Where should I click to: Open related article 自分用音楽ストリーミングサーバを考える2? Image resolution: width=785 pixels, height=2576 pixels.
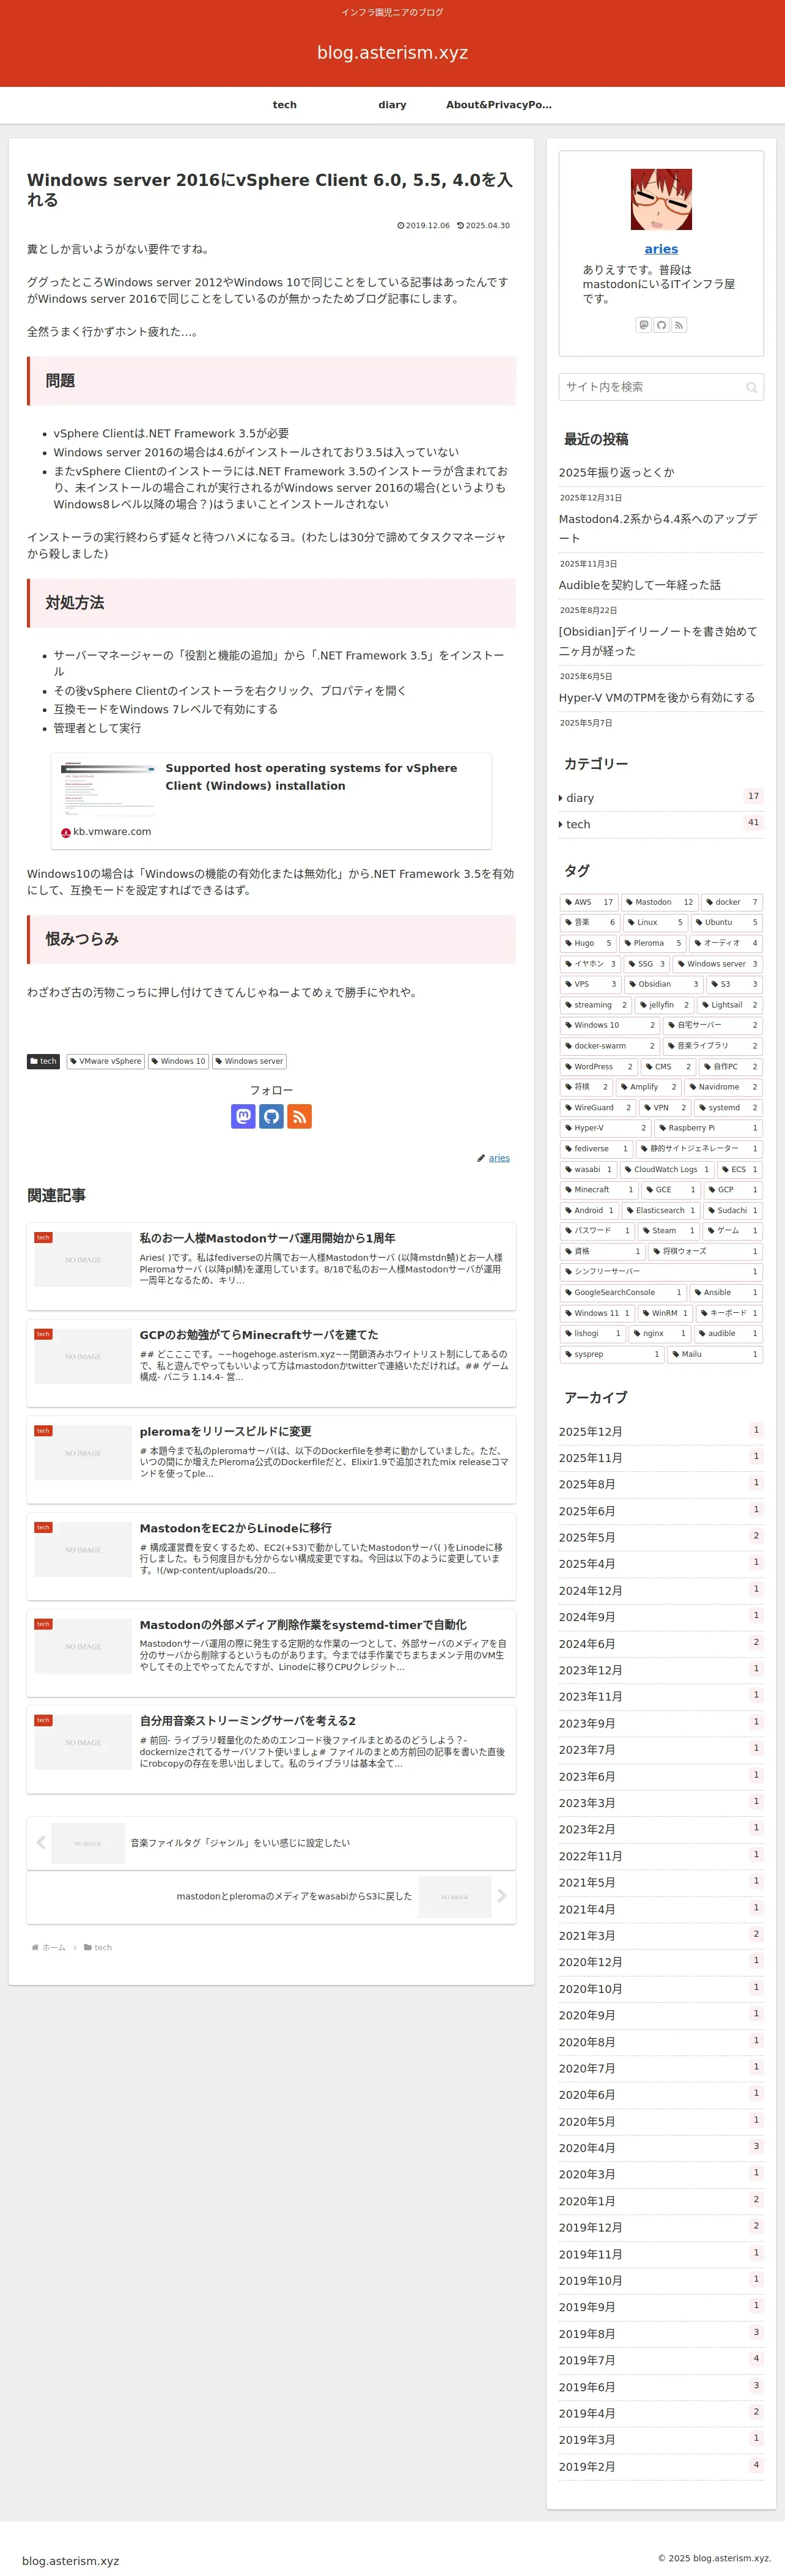[271, 1750]
